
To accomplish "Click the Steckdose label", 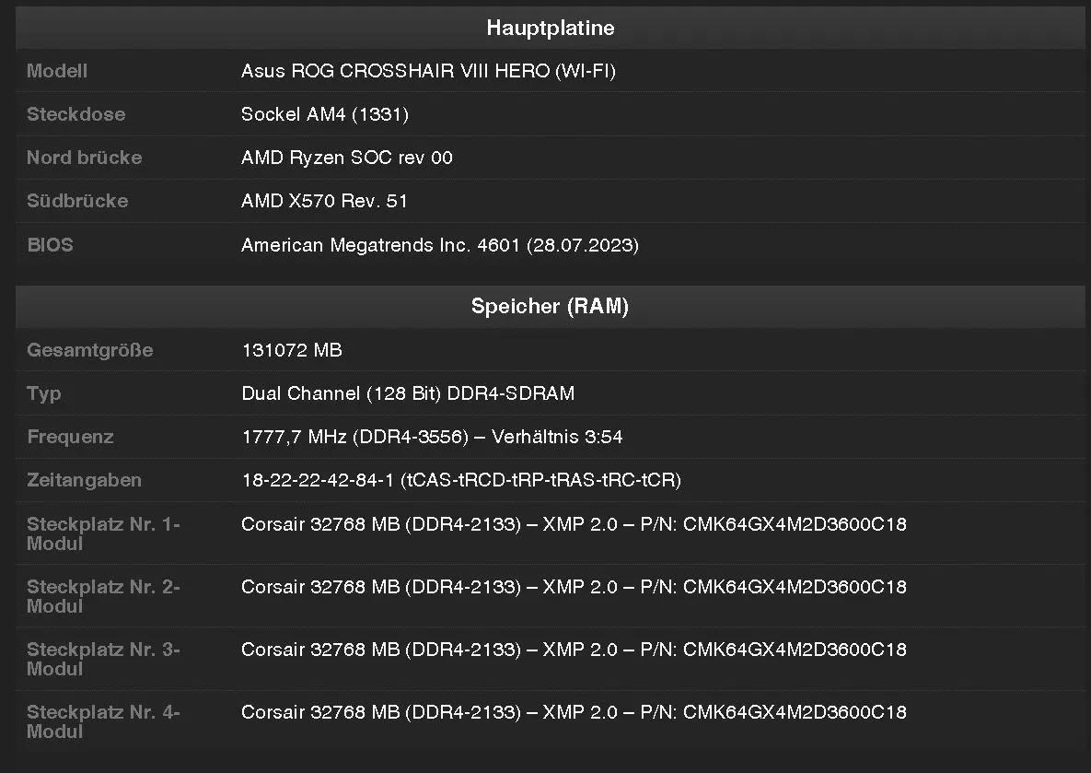I will click(75, 114).
